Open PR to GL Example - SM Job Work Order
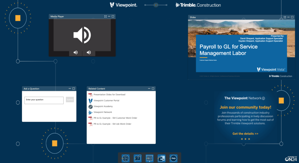The image size is (299, 163). point(112,124)
